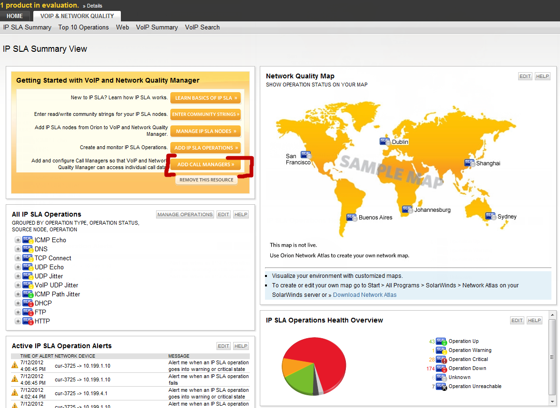
Task: Click Enter Community Strings button
Action: point(206,114)
